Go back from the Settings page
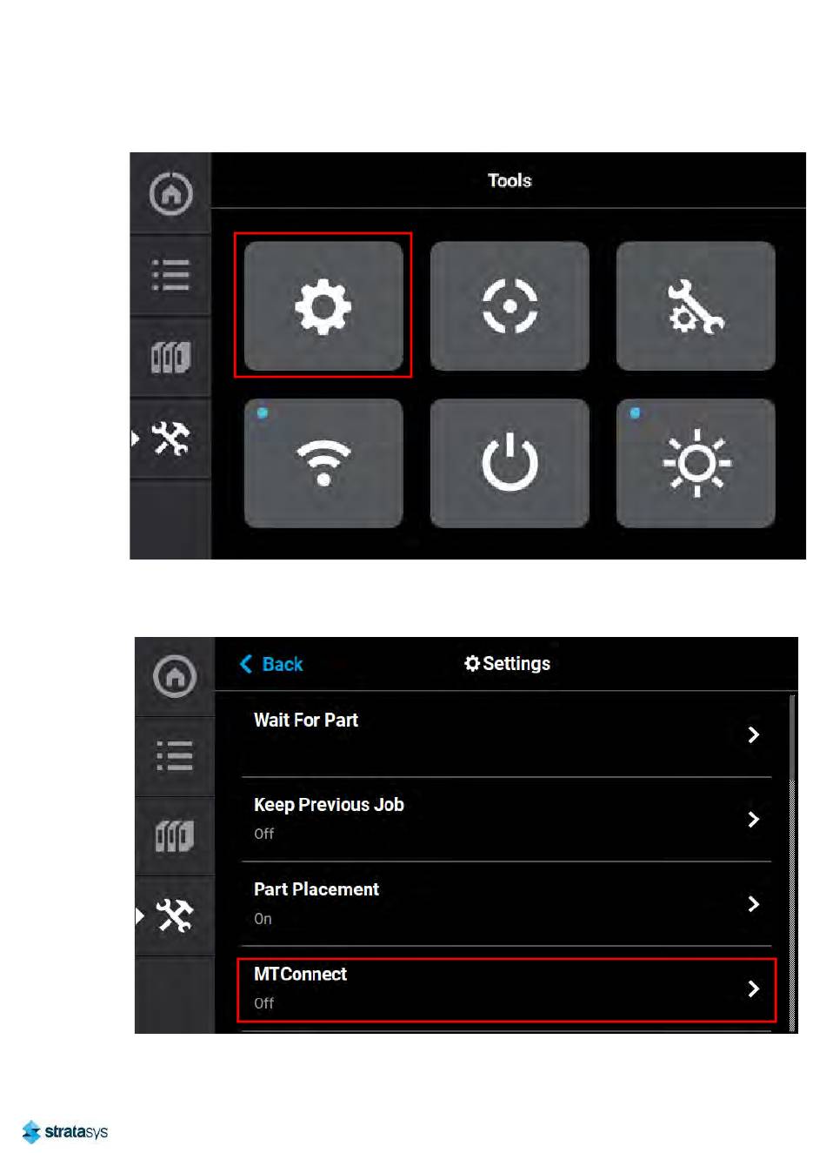Viewport: 826px width, 1153px height. (271, 664)
